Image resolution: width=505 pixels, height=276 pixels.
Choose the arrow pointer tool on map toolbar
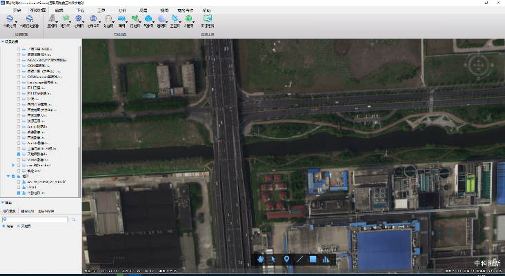tap(274, 259)
